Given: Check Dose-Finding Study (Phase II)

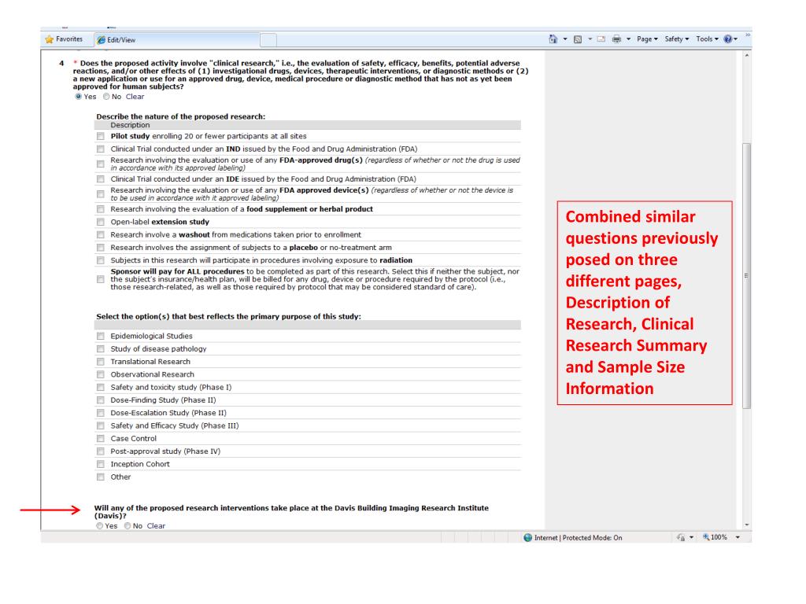Looking at the screenshot, I should point(100,400).
